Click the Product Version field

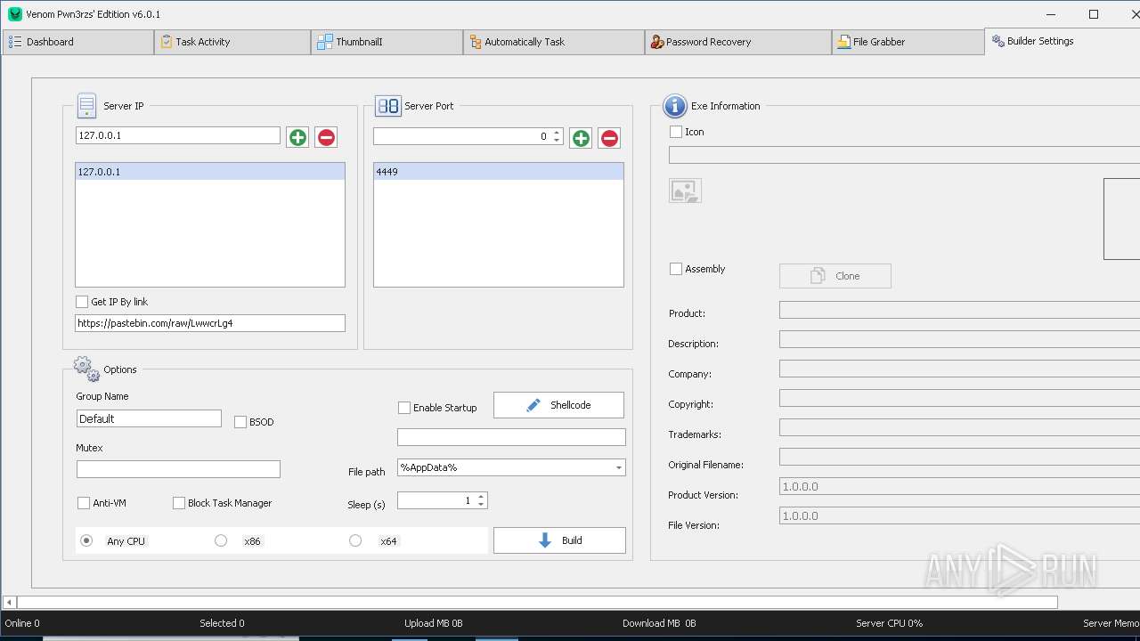point(959,486)
